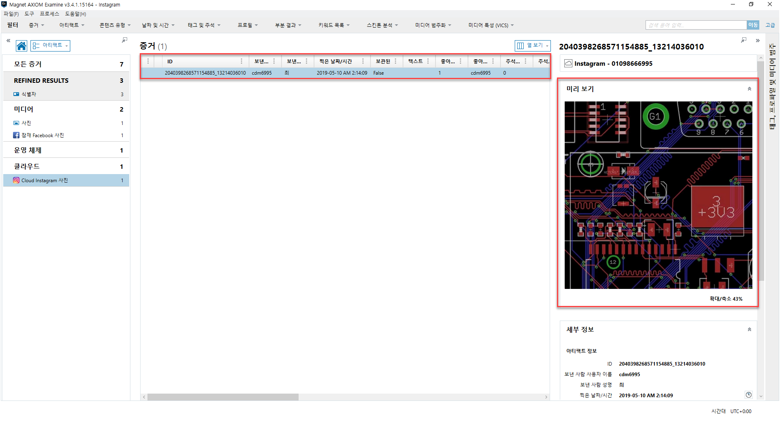Collapse the left navigation pane arrows
The width and height of the screenshot is (780, 422).
8,41
